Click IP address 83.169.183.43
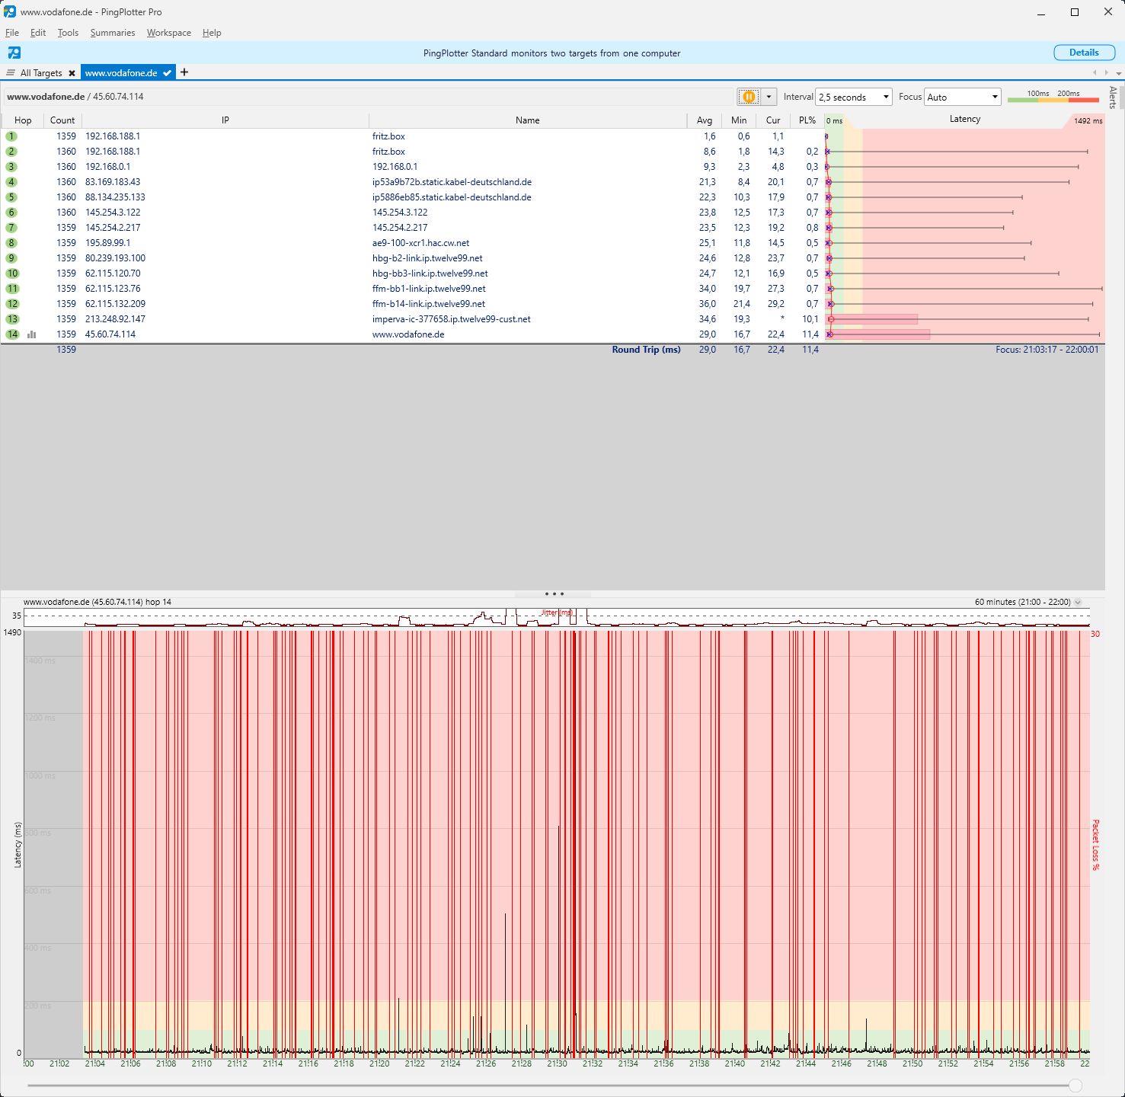This screenshot has height=1097, width=1125. point(113,182)
